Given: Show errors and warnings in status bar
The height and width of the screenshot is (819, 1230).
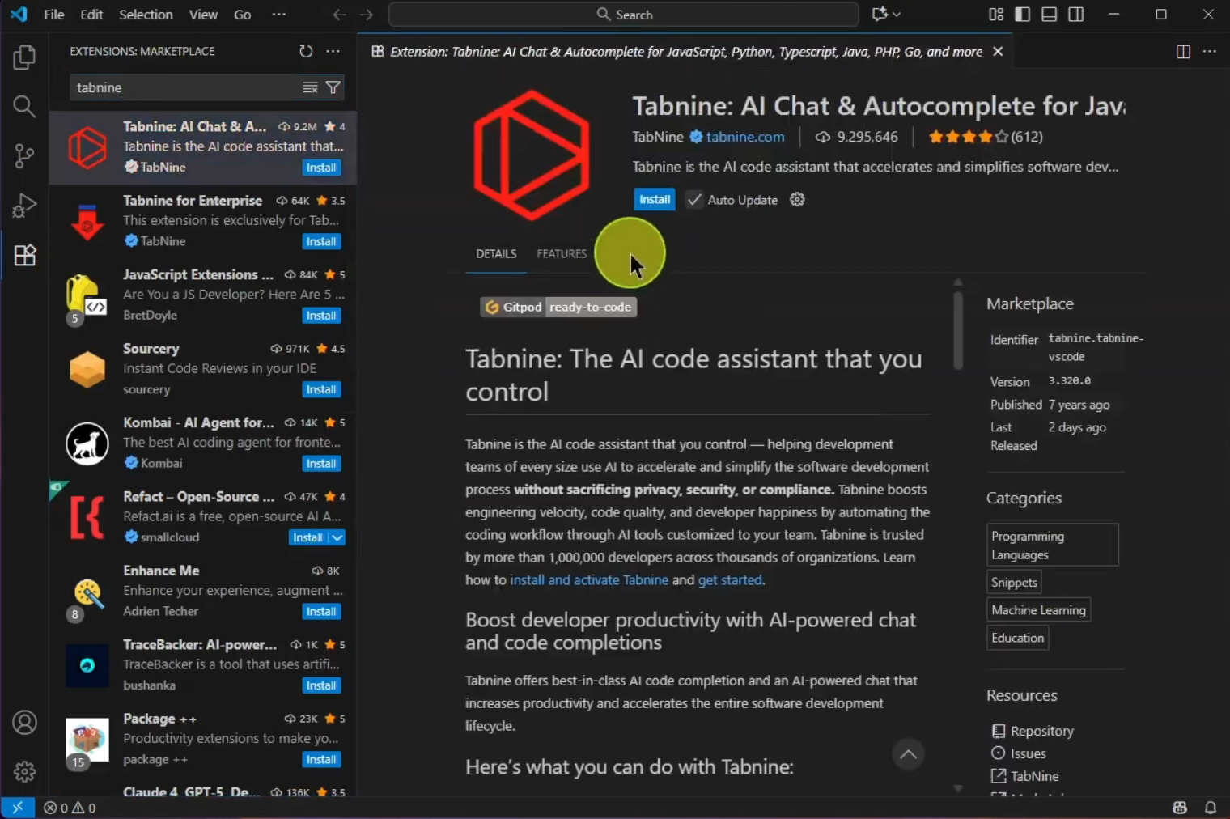Looking at the screenshot, I should [x=70, y=808].
